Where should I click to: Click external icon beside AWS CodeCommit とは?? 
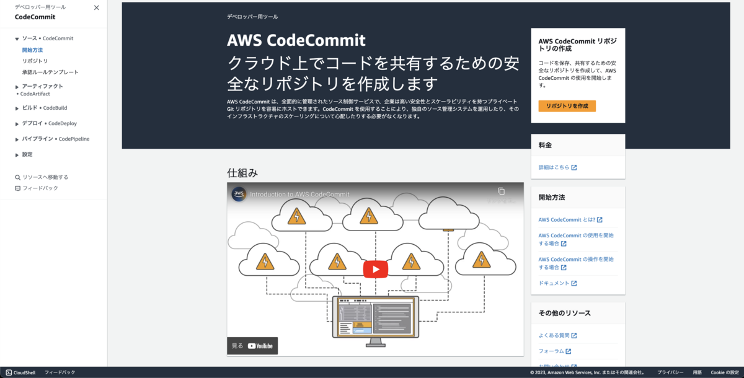(600, 219)
